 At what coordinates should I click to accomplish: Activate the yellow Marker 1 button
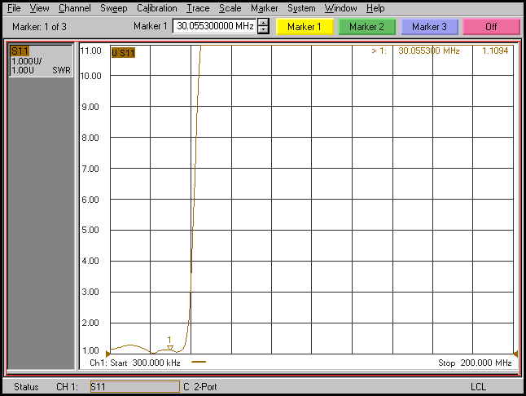305,27
